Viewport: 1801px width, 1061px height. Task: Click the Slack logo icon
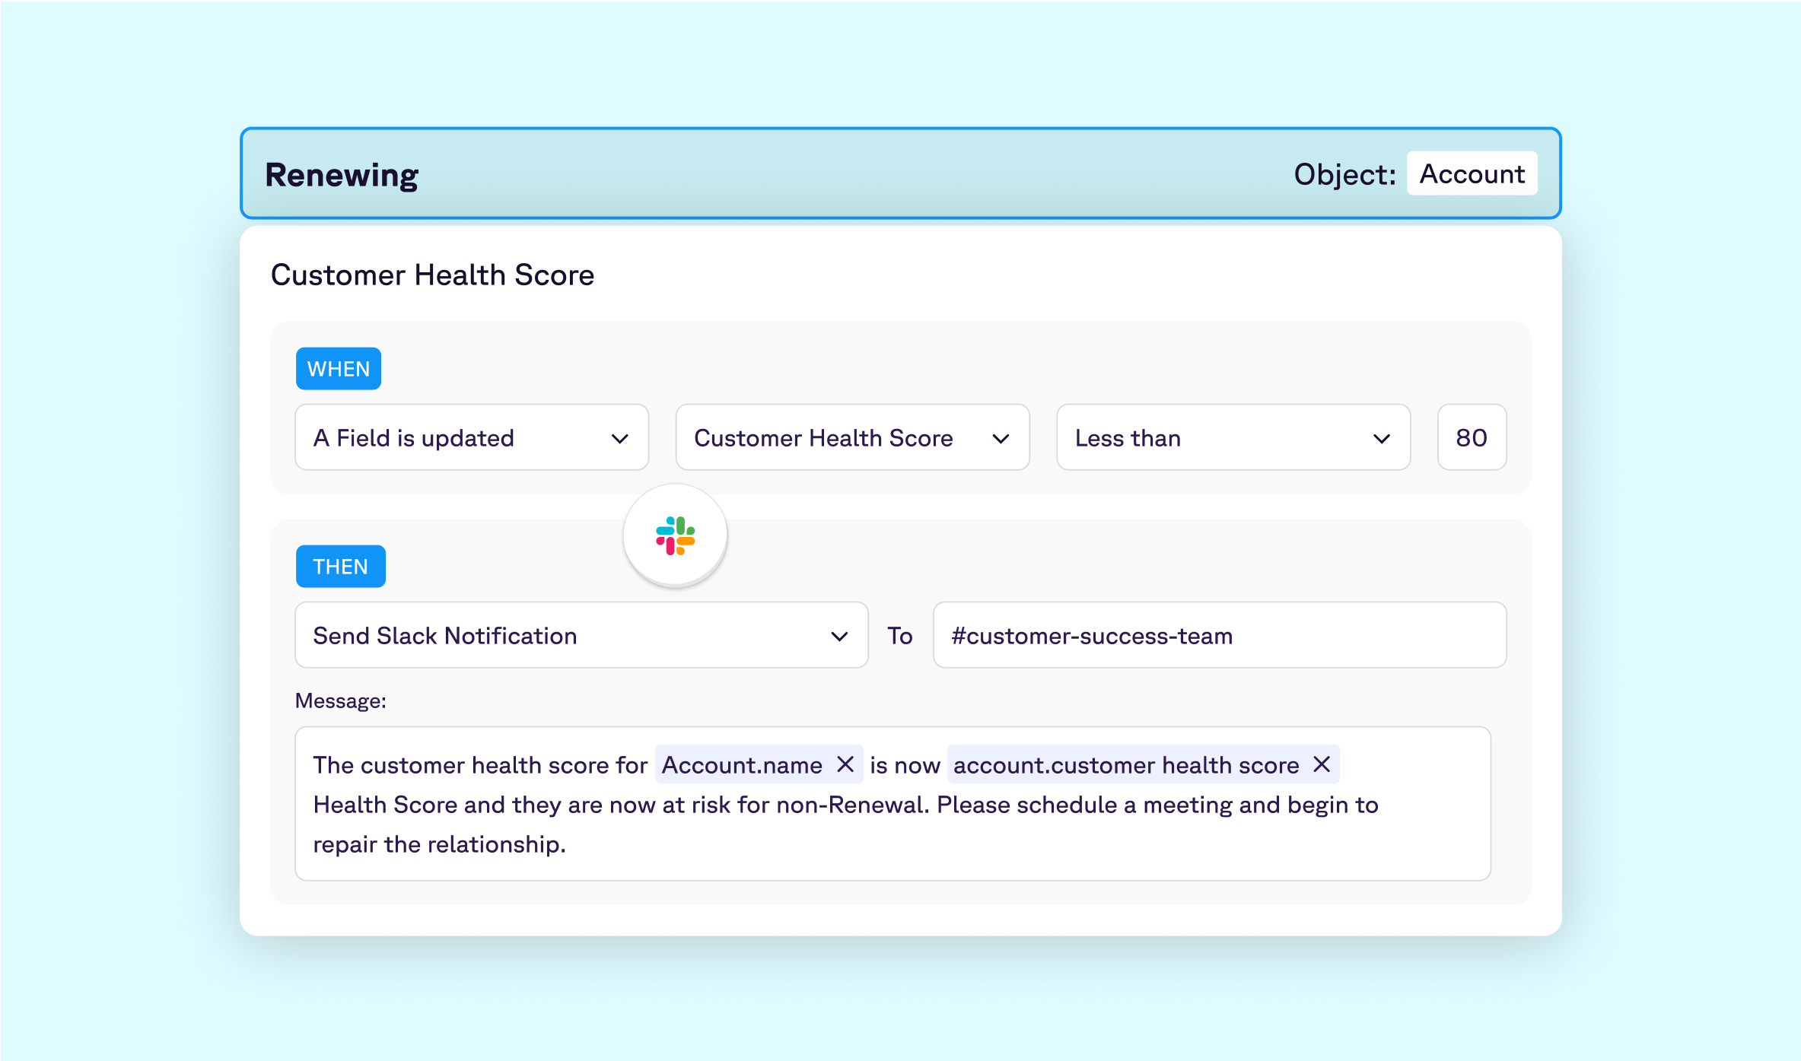pyautogui.click(x=675, y=535)
